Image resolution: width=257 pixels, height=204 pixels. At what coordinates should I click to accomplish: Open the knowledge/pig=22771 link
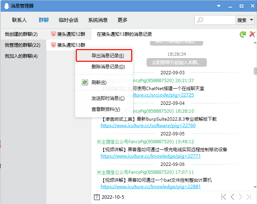click(x=151, y=156)
